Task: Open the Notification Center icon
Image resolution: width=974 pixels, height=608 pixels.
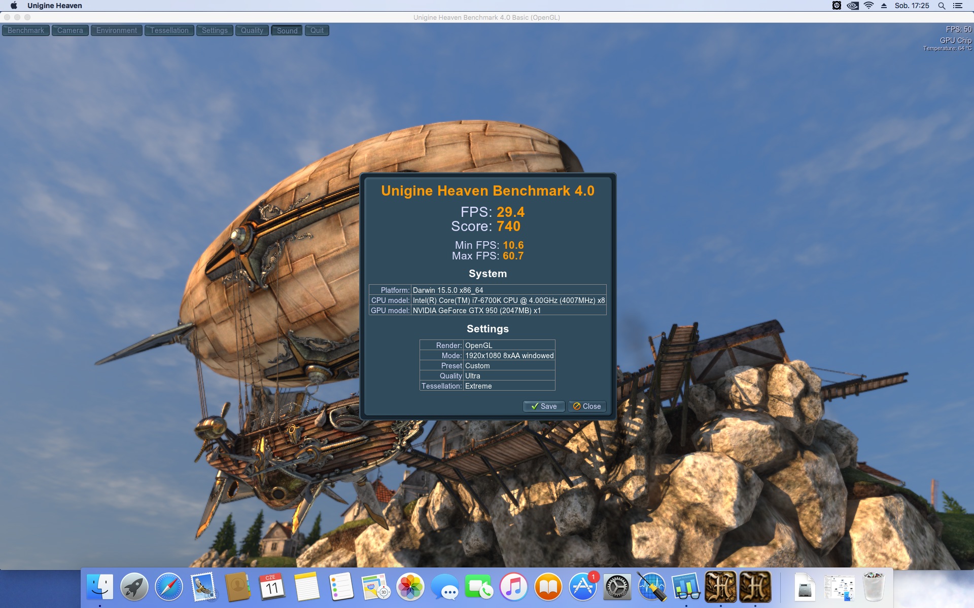Action: (x=958, y=6)
